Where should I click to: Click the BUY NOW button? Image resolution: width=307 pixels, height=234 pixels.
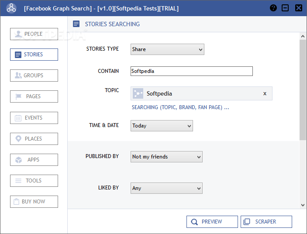pos(34,202)
